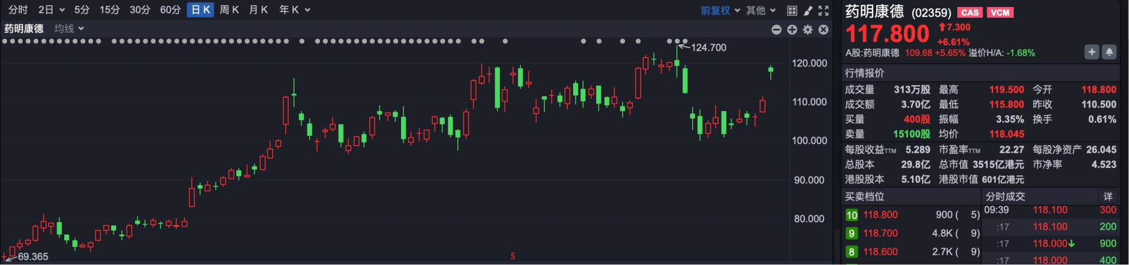
Task: Click the 118.800 ask price at level 10
Action: coord(880,215)
